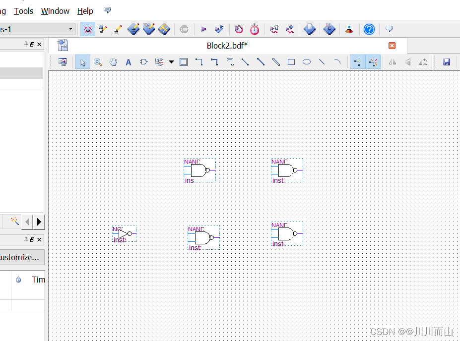Open the blue Help question mark icon

tap(369, 29)
